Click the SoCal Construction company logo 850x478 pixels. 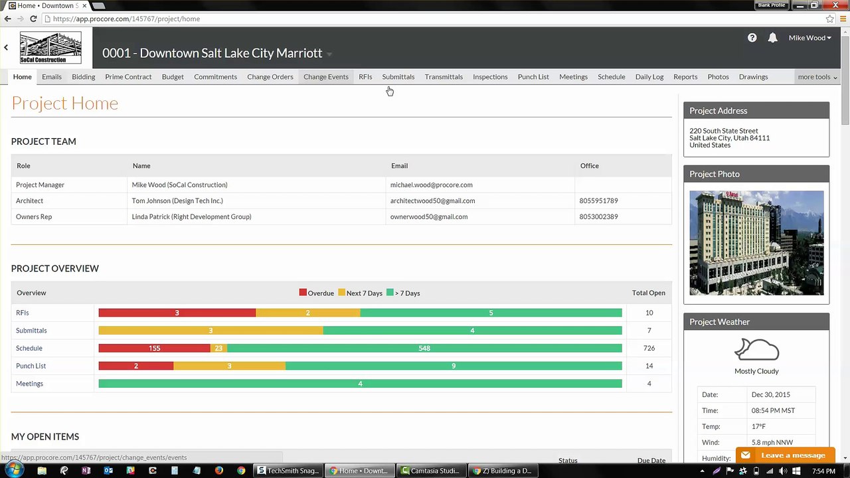point(50,48)
